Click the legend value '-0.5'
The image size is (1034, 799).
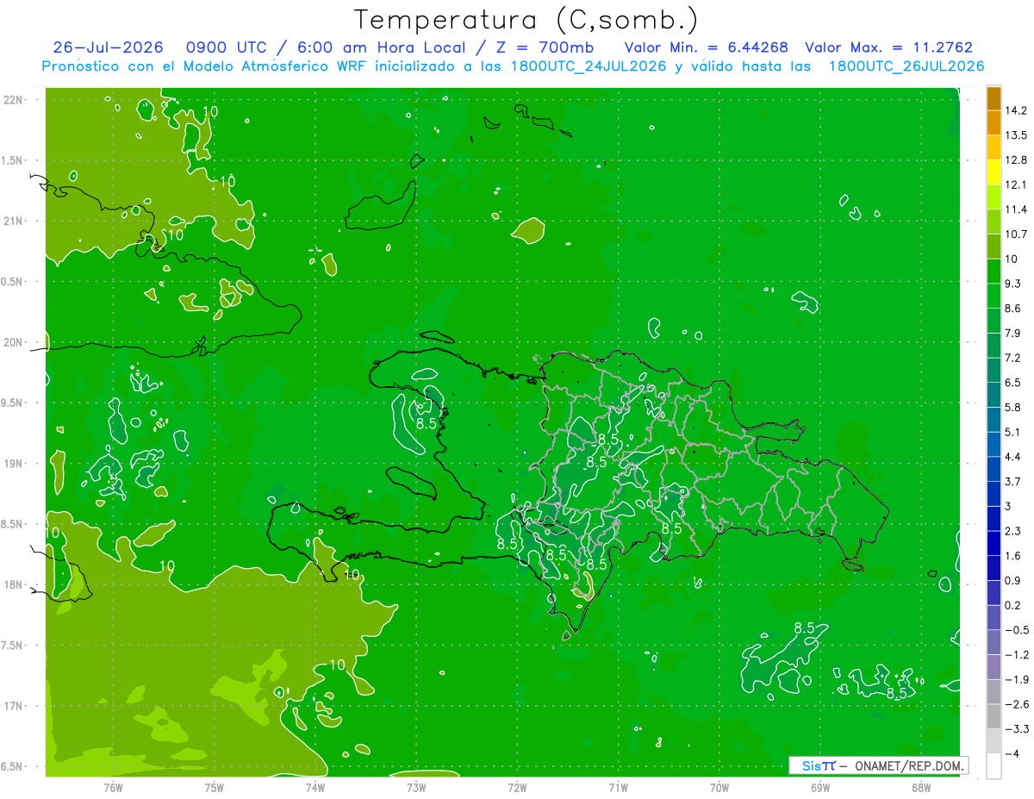click(1017, 630)
